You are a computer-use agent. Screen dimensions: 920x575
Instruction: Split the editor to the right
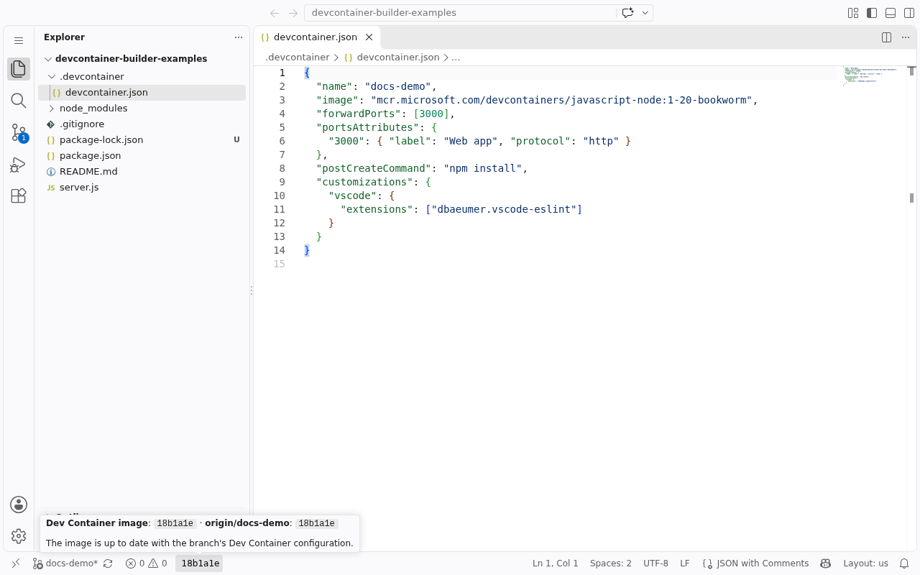pos(887,37)
